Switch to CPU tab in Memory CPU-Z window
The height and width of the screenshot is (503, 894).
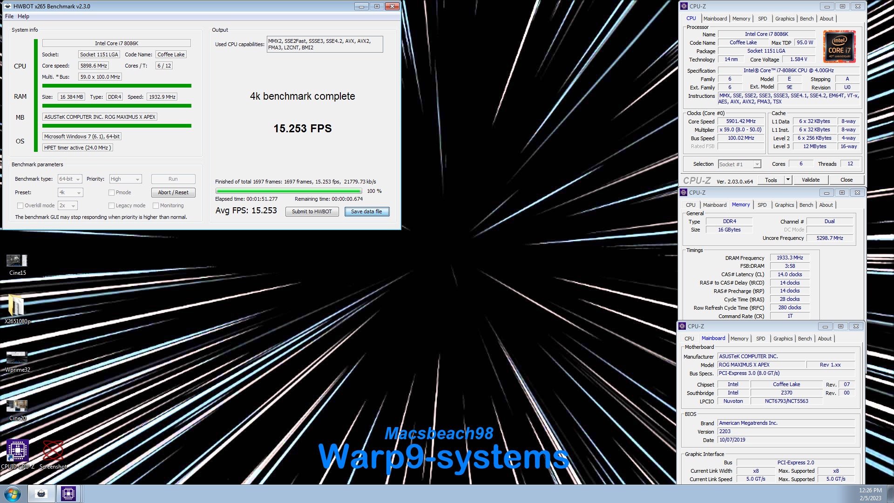[x=691, y=205]
